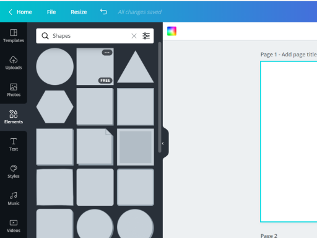The height and width of the screenshot is (238, 317).
Task: Open the more options menu on the FREE square
Action: pos(107,53)
